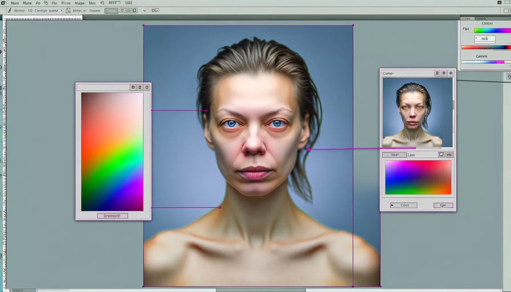Click second header icon of left gradient panel
The height and width of the screenshot is (292, 511).
pyautogui.click(x=140, y=87)
